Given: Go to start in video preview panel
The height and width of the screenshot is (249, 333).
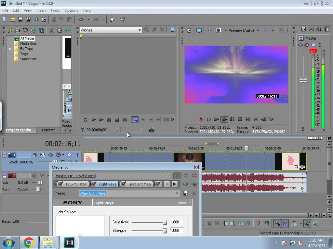Looking at the screenshot, I should point(247,119).
